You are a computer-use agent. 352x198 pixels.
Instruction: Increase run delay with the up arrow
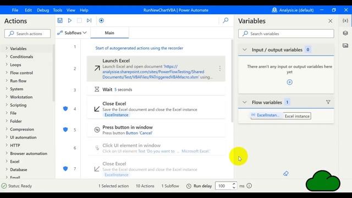234,184
